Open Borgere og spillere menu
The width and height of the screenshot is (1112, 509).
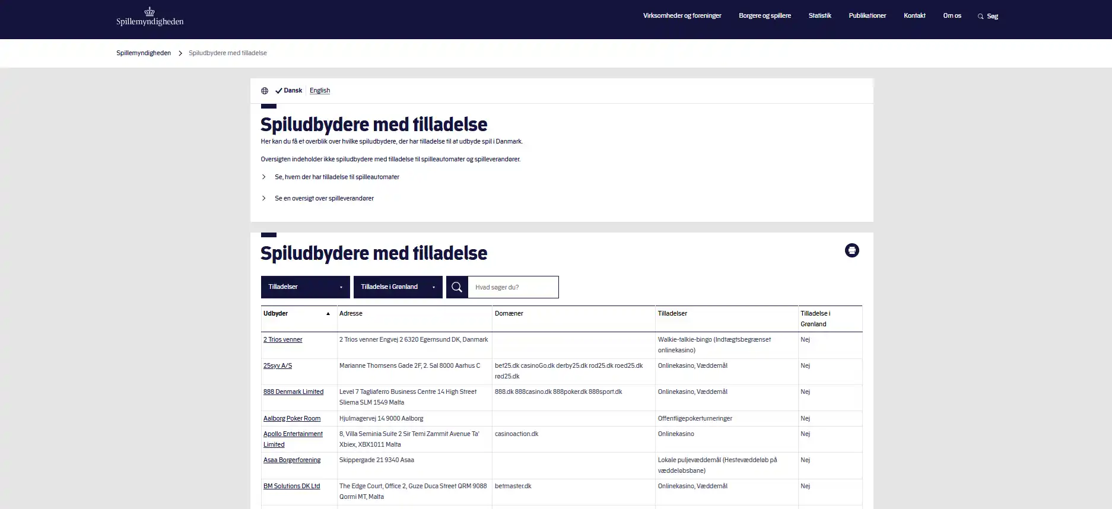pyautogui.click(x=765, y=15)
